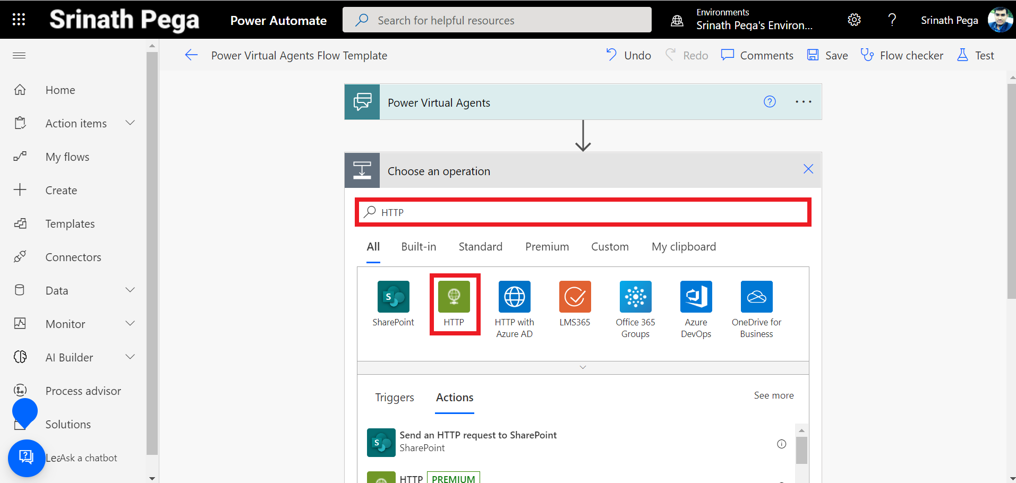Expand the AI Builder section
Image resolution: width=1016 pixels, height=483 pixels.
130,357
